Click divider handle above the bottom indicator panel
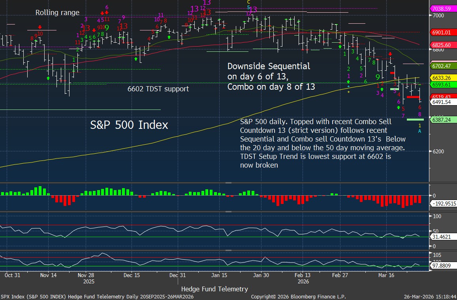Viewport: 457px width, 300px height. coord(228,250)
